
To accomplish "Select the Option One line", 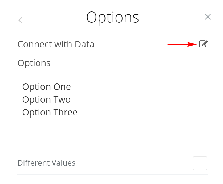I will 47,87.
